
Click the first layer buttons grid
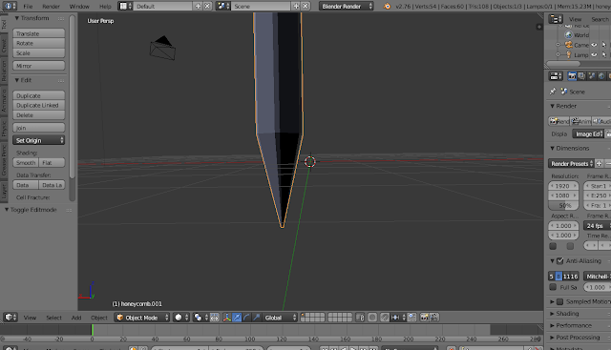coord(312,318)
